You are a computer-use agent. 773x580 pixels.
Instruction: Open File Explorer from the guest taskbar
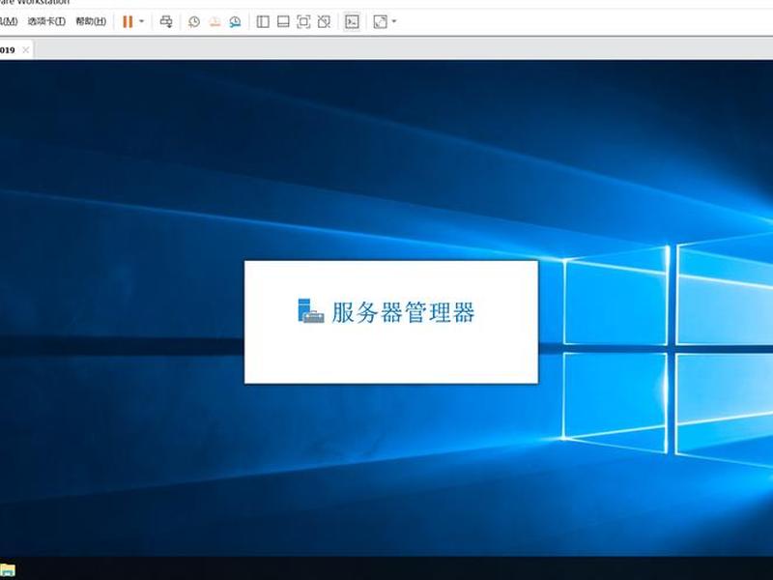[8, 570]
